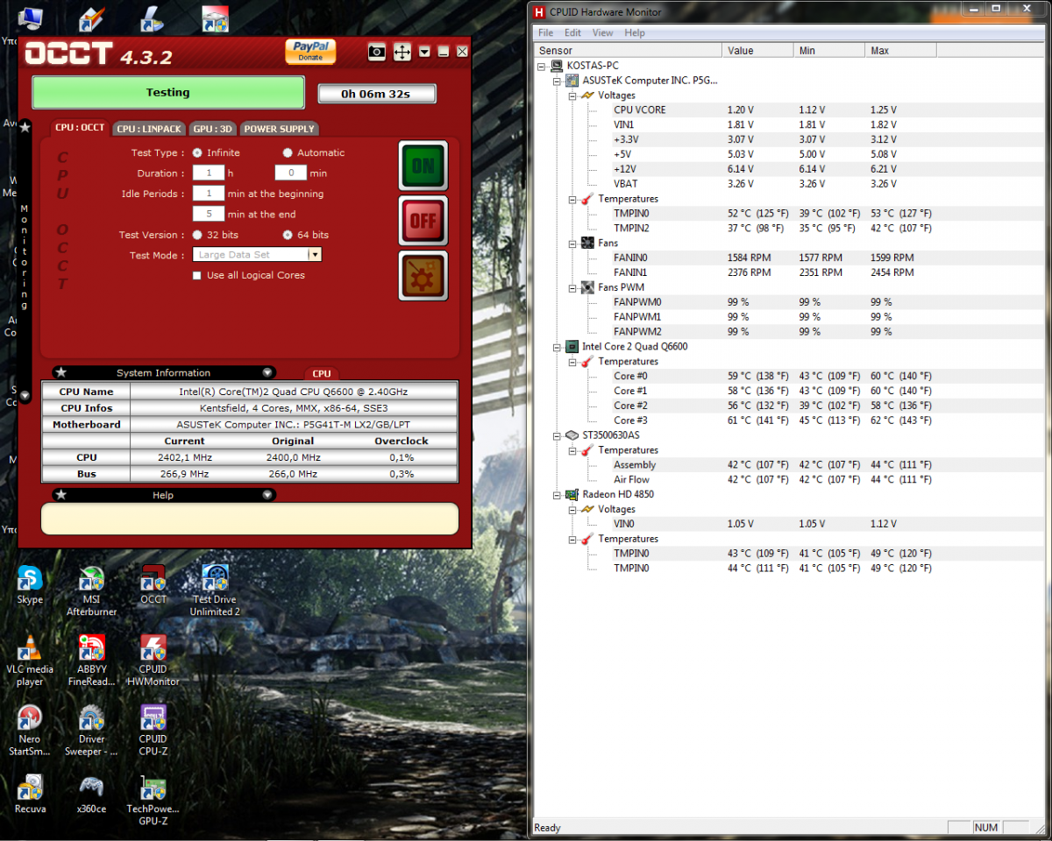Click the Value column header
Viewport: 1052px width, 841px height.
click(758, 51)
